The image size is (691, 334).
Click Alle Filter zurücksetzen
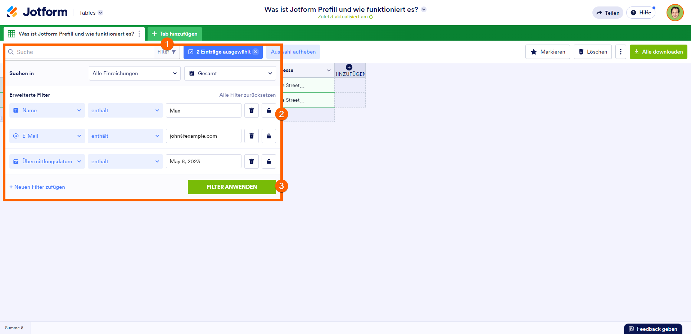click(x=248, y=95)
